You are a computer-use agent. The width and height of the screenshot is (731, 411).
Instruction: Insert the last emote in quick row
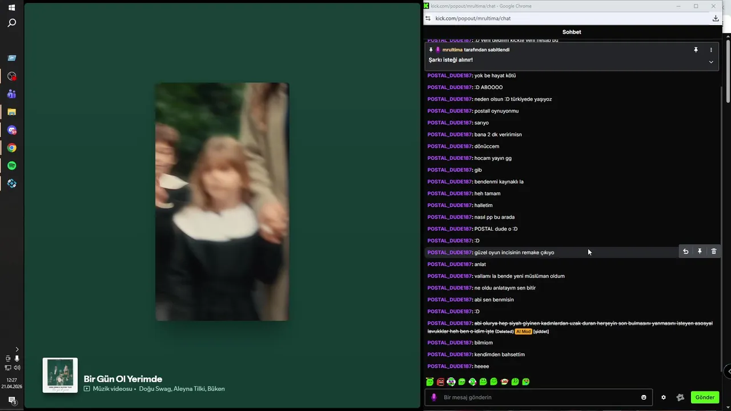coord(526,382)
